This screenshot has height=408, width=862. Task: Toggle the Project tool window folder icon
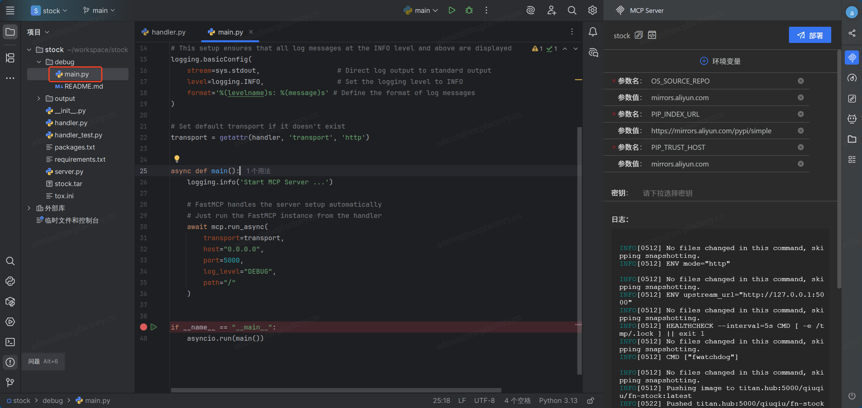[x=10, y=32]
